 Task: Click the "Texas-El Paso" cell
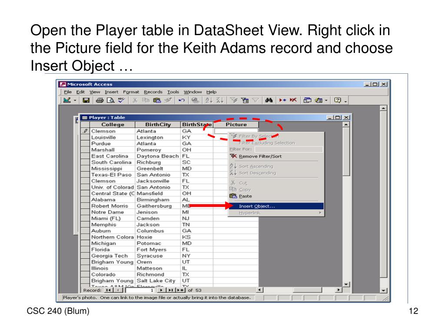pos(113,175)
